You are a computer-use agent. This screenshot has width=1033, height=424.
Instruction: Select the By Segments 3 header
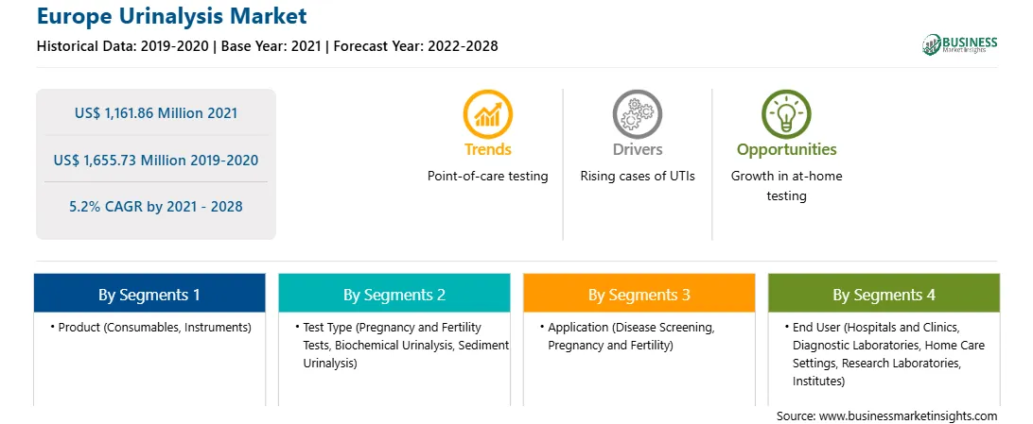tap(639, 293)
